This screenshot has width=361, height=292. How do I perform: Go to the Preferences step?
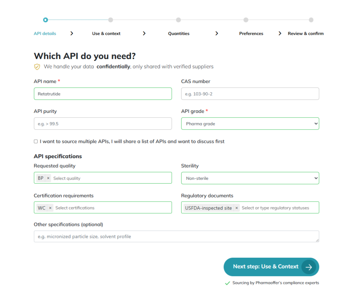coord(251,34)
